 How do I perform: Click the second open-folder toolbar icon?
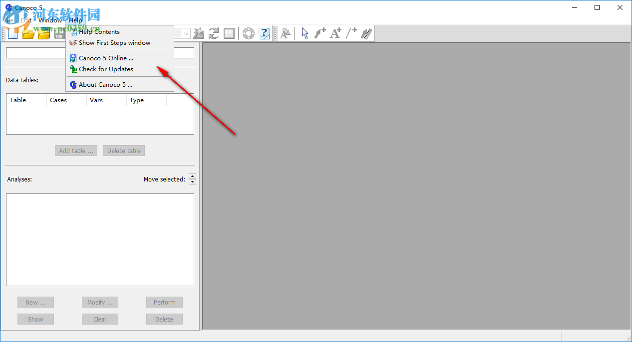click(44, 33)
